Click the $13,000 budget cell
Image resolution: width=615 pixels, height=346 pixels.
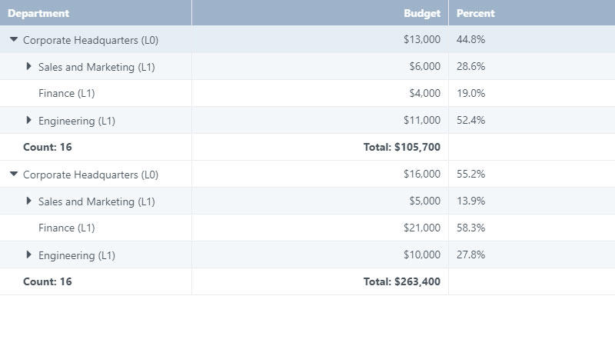[421, 40]
